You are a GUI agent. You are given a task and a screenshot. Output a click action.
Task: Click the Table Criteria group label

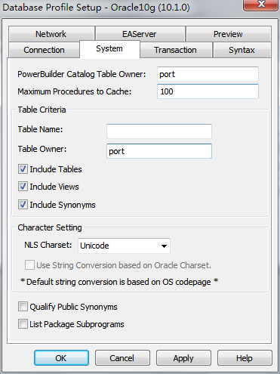point(42,110)
